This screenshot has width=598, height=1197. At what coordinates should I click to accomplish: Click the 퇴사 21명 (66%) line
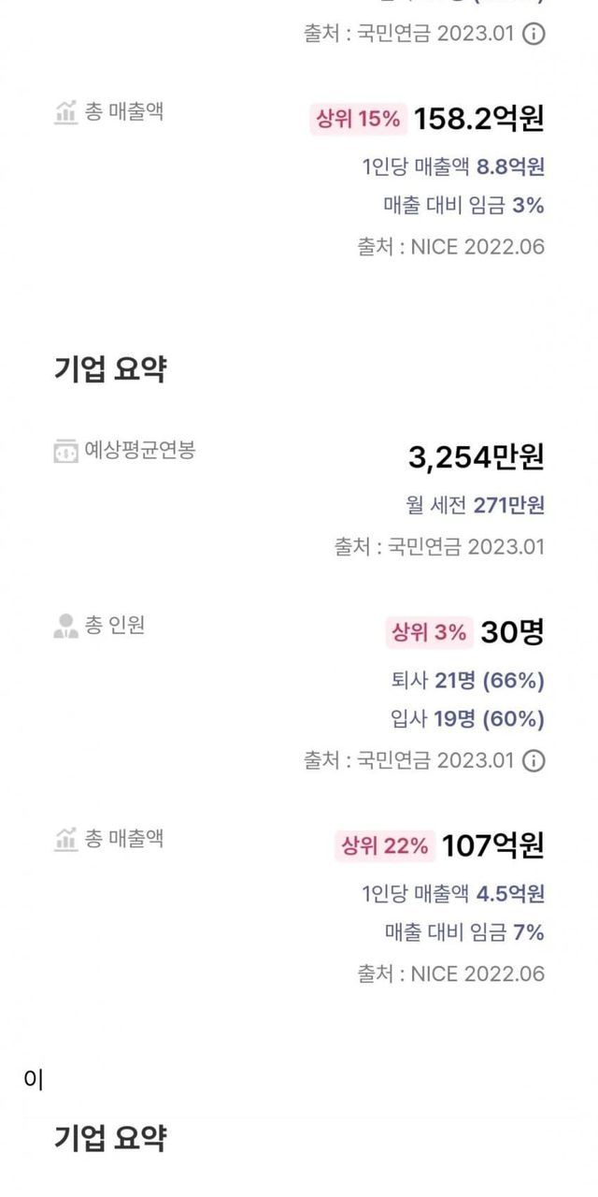pyautogui.click(x=467, y=680)
